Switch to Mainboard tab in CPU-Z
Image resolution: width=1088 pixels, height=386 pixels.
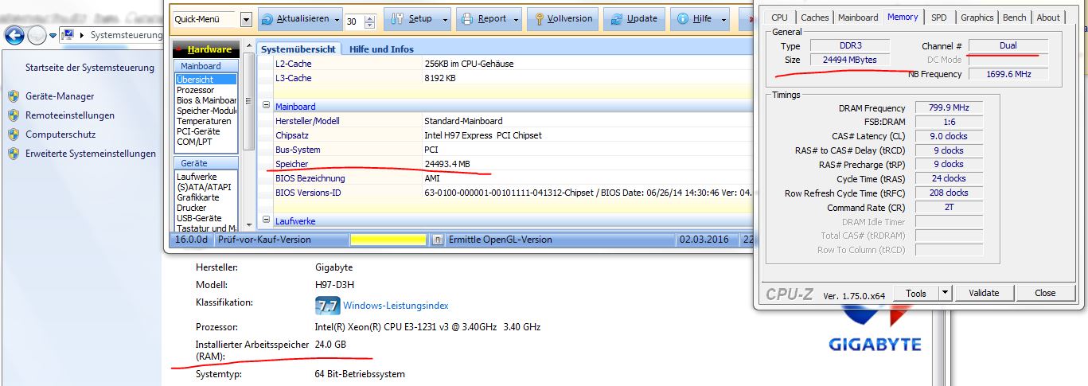point(858,18)
